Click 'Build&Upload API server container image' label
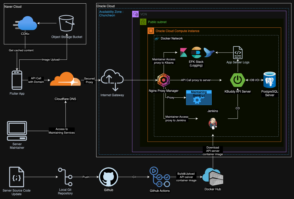Screen dimensions: 294x199 186,177
